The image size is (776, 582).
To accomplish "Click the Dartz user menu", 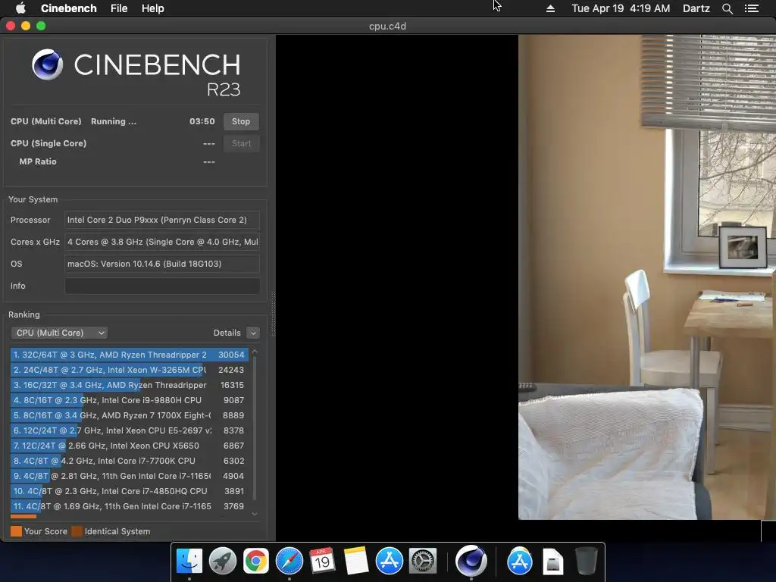I will pyautogui.click(x=696, y=8).
